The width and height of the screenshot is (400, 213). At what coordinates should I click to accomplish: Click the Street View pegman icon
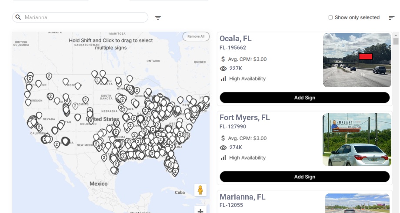200,190
